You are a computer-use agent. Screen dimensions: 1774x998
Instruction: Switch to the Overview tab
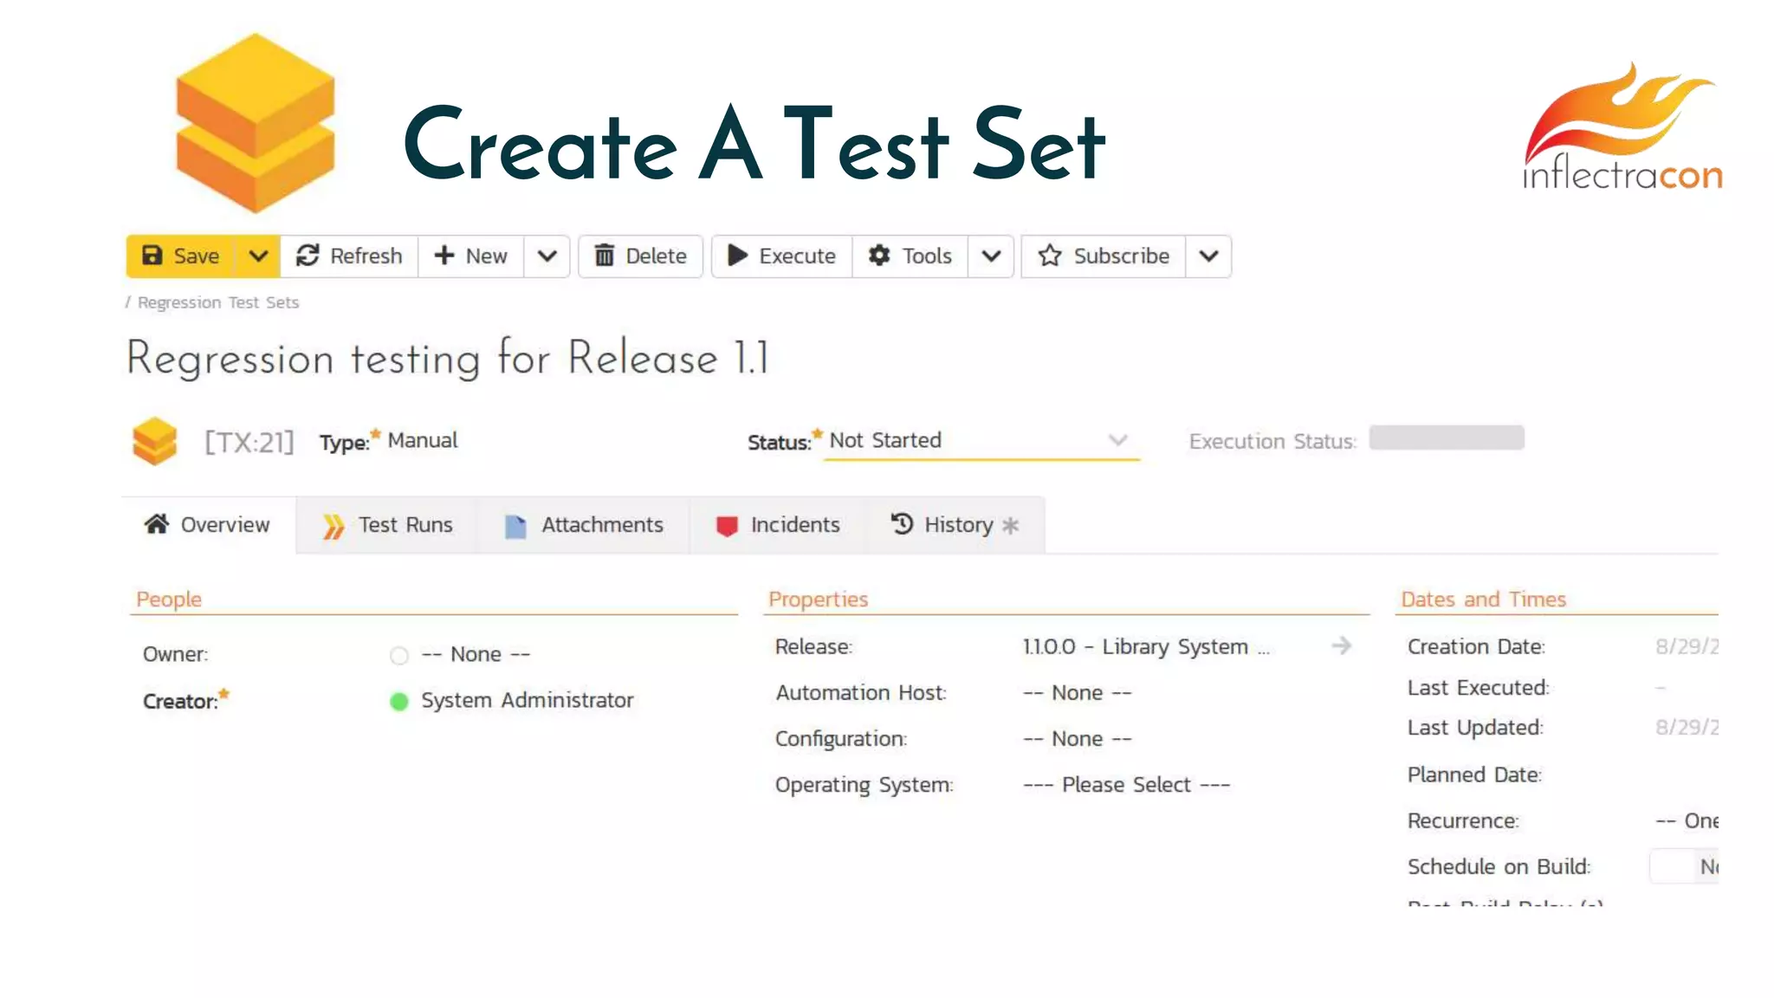pos(208,525)
